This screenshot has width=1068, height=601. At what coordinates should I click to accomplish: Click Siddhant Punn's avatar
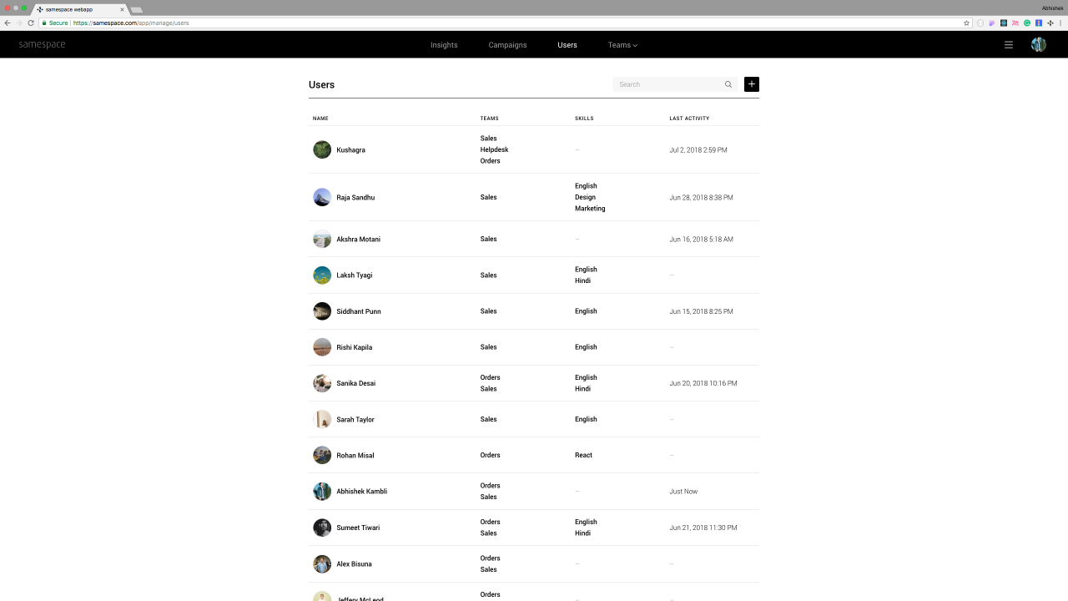click(x=322, y=311)
